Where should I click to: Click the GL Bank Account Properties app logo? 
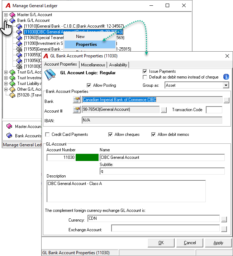(46, 56)
